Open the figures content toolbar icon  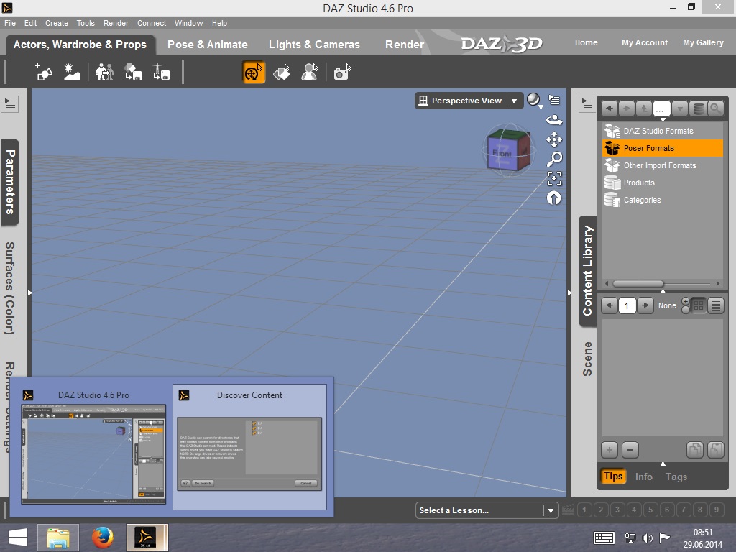pyautogui.click(x=104, y=73)
